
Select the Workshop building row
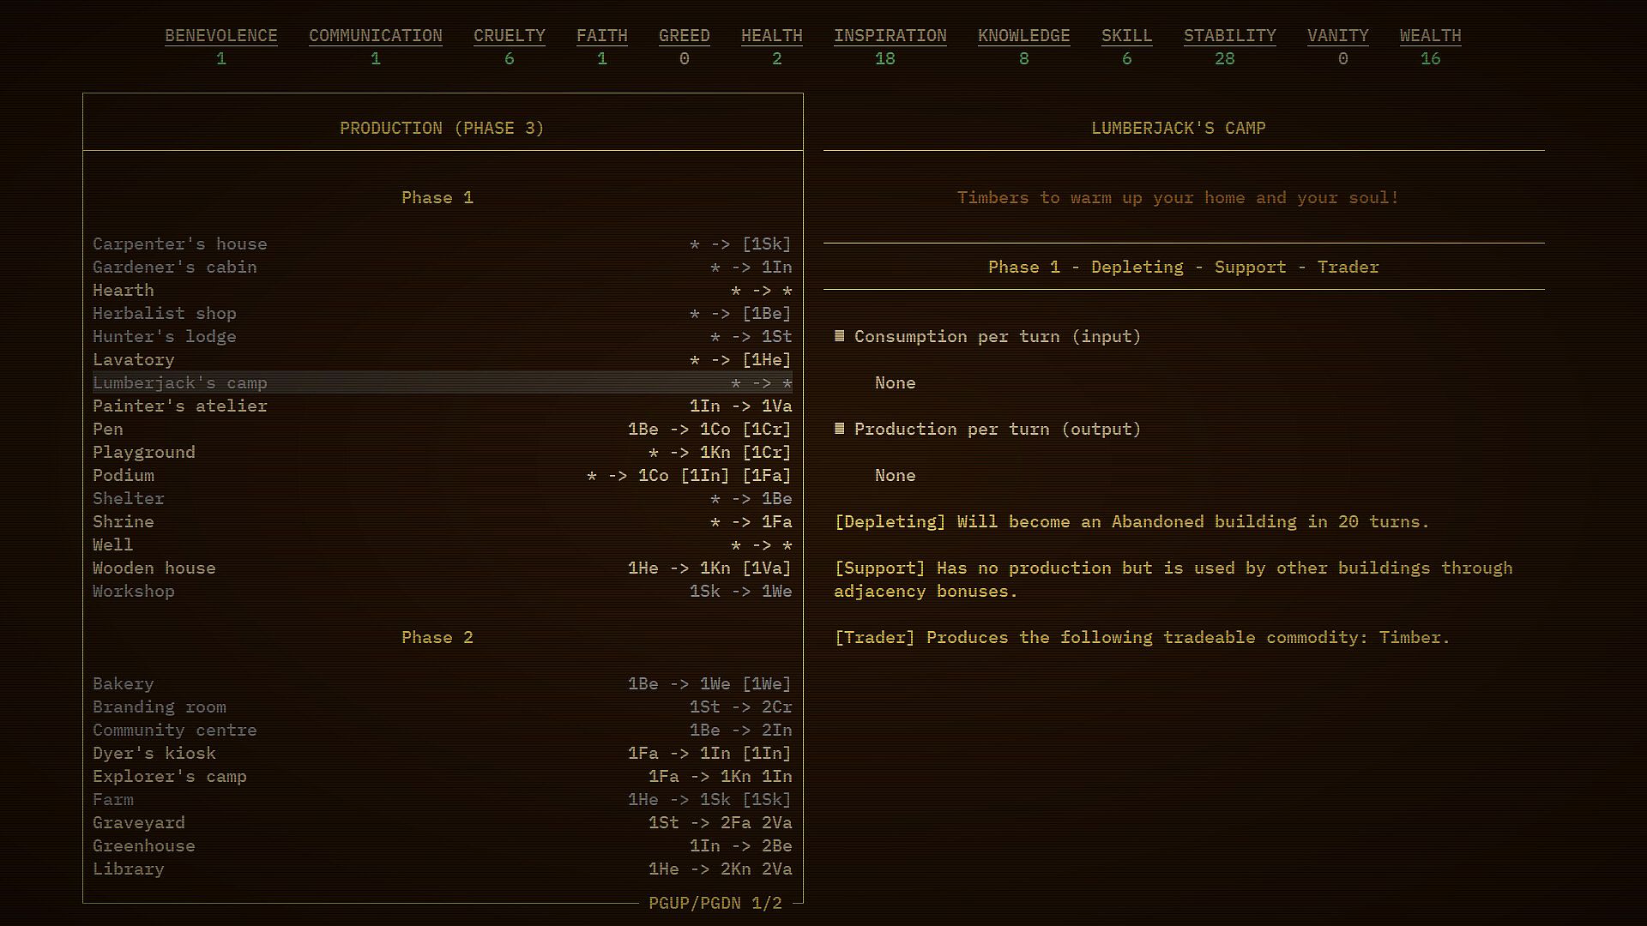134,592
